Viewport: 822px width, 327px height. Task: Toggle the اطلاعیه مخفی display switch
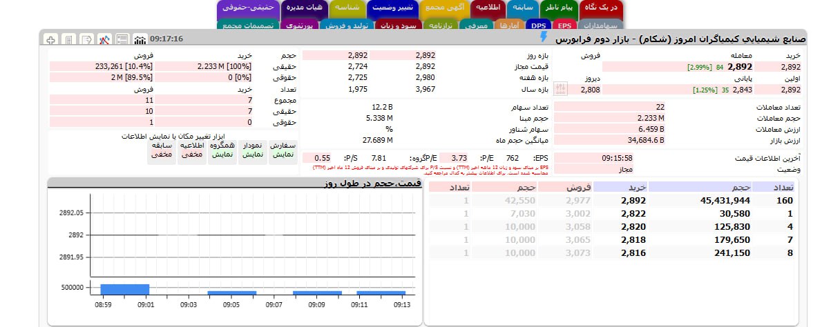click(x=192, y=152)
